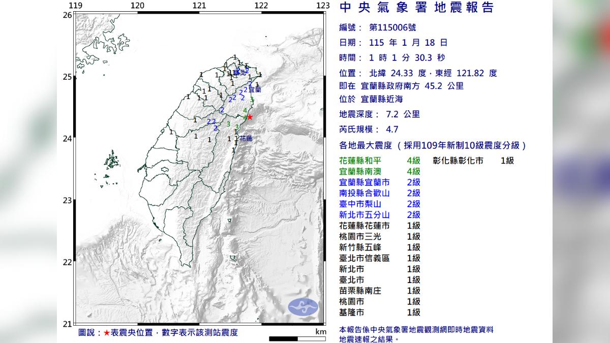Select the 宜蘭縣南澳 4級 intensity entry
This screenshot has height=343, width=610.
(379, 171)
